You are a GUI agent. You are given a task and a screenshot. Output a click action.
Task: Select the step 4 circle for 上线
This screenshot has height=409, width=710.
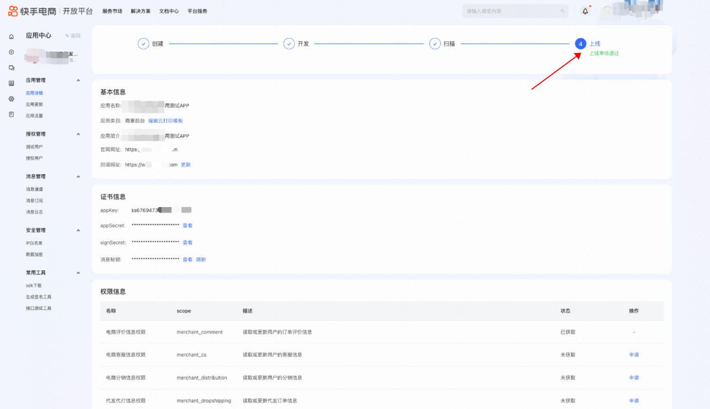pyautogui.click(x=580, y=44)
